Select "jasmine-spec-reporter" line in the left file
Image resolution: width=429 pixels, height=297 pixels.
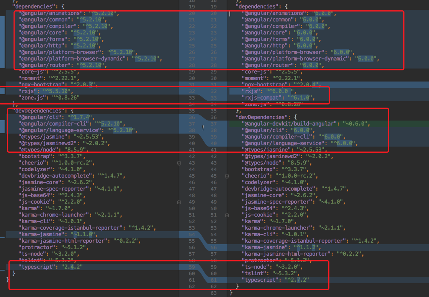[x=70, y=189]
